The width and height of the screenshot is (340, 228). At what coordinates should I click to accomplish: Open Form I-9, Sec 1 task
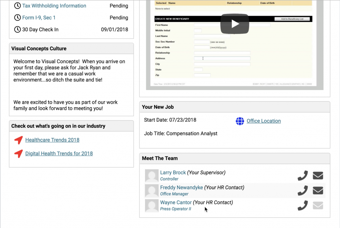tap(39, 18)
